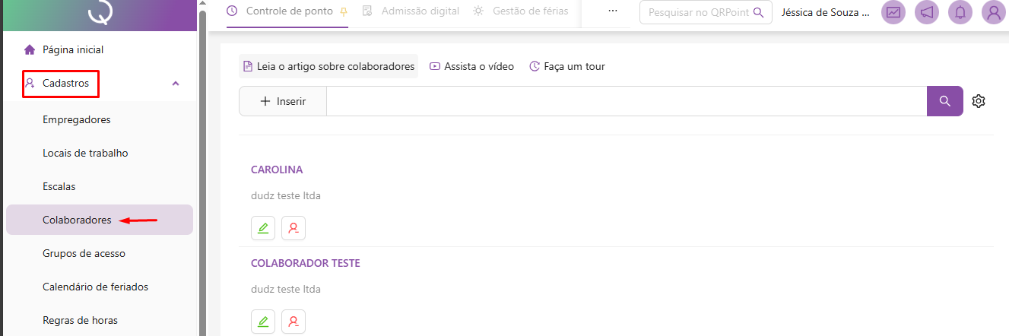Click the magnifier search button
This screenshot has width=1009, height=336.
(944, 101)
